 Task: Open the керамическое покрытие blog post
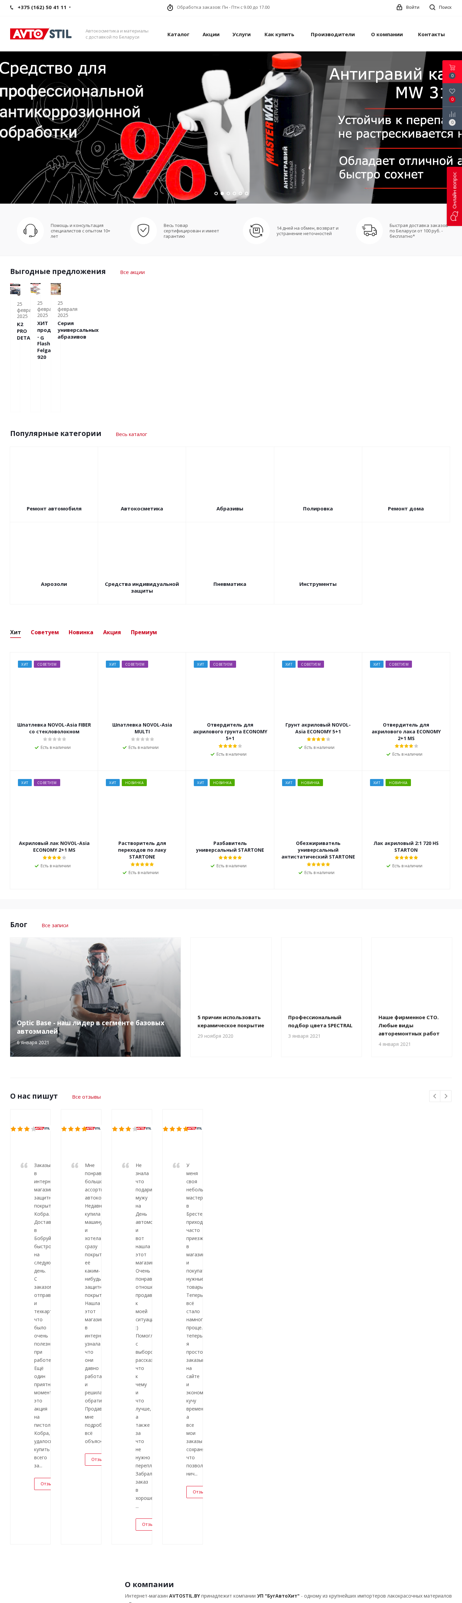pyautogui.click(x=231, y=1021)
